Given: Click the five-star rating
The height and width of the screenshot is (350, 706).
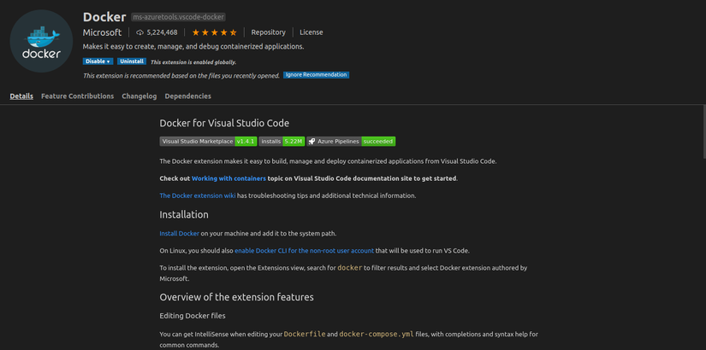Looking at the screenshot, I should click(215, 32).
